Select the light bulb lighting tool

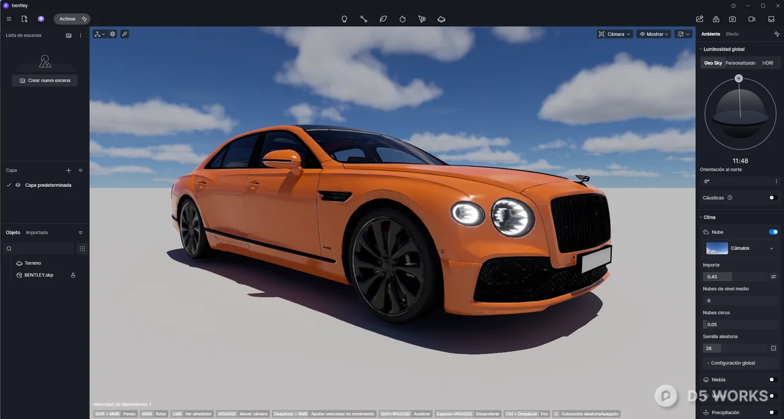[x=344, y=19]
